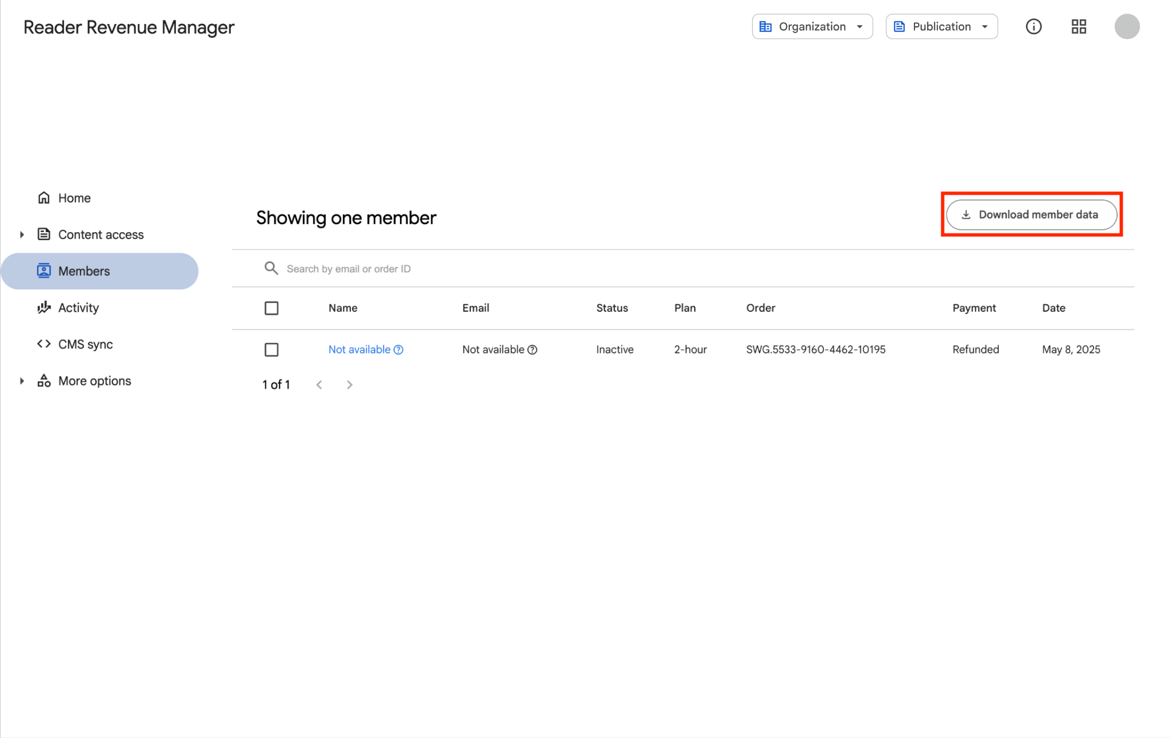Image resolution: width=1171 pixels, height=738 pixels.
Task: Click help icon beside Not available email
Action: [532, 350]
